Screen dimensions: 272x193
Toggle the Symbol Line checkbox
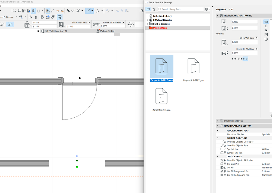[x=222, y=149]
